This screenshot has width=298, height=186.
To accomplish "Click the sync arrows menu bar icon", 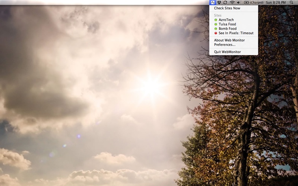I will (225, 3).
